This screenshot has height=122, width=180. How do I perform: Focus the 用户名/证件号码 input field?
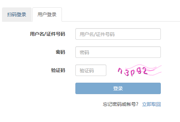coord(118,34)
